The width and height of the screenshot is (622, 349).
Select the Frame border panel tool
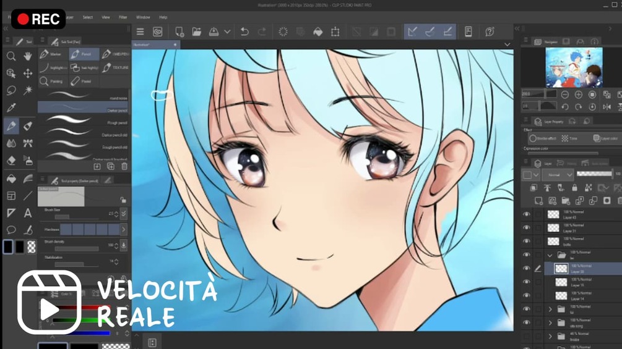(x=11, y=196)
